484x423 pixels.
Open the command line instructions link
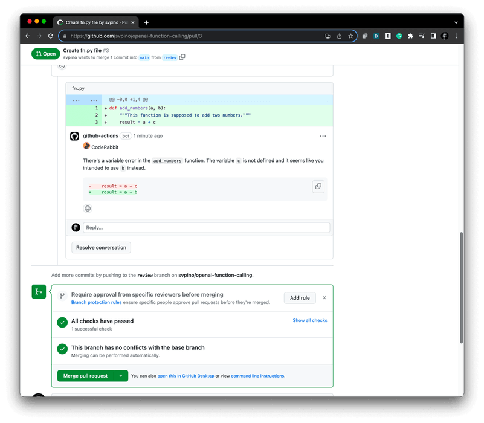click(x=258, y=376)
